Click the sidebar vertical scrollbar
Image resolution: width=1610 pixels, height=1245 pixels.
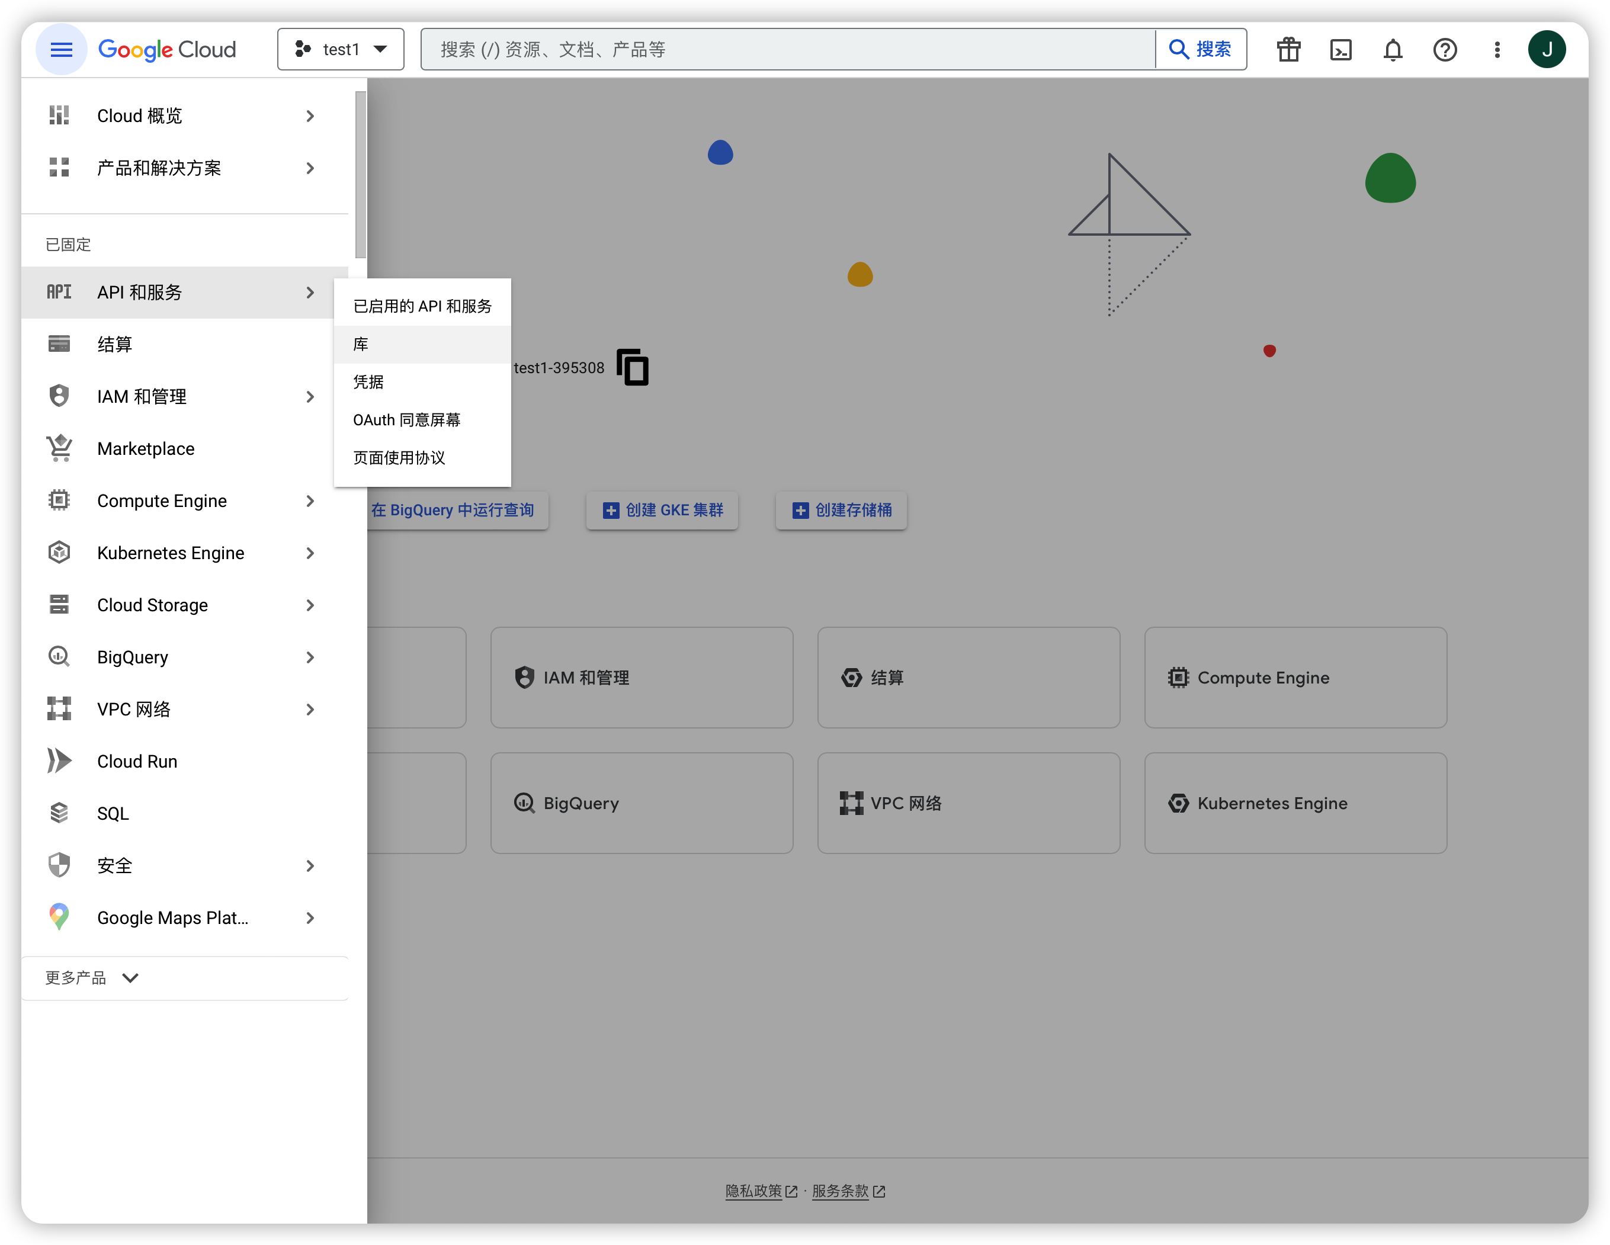[x=361, y=175]
